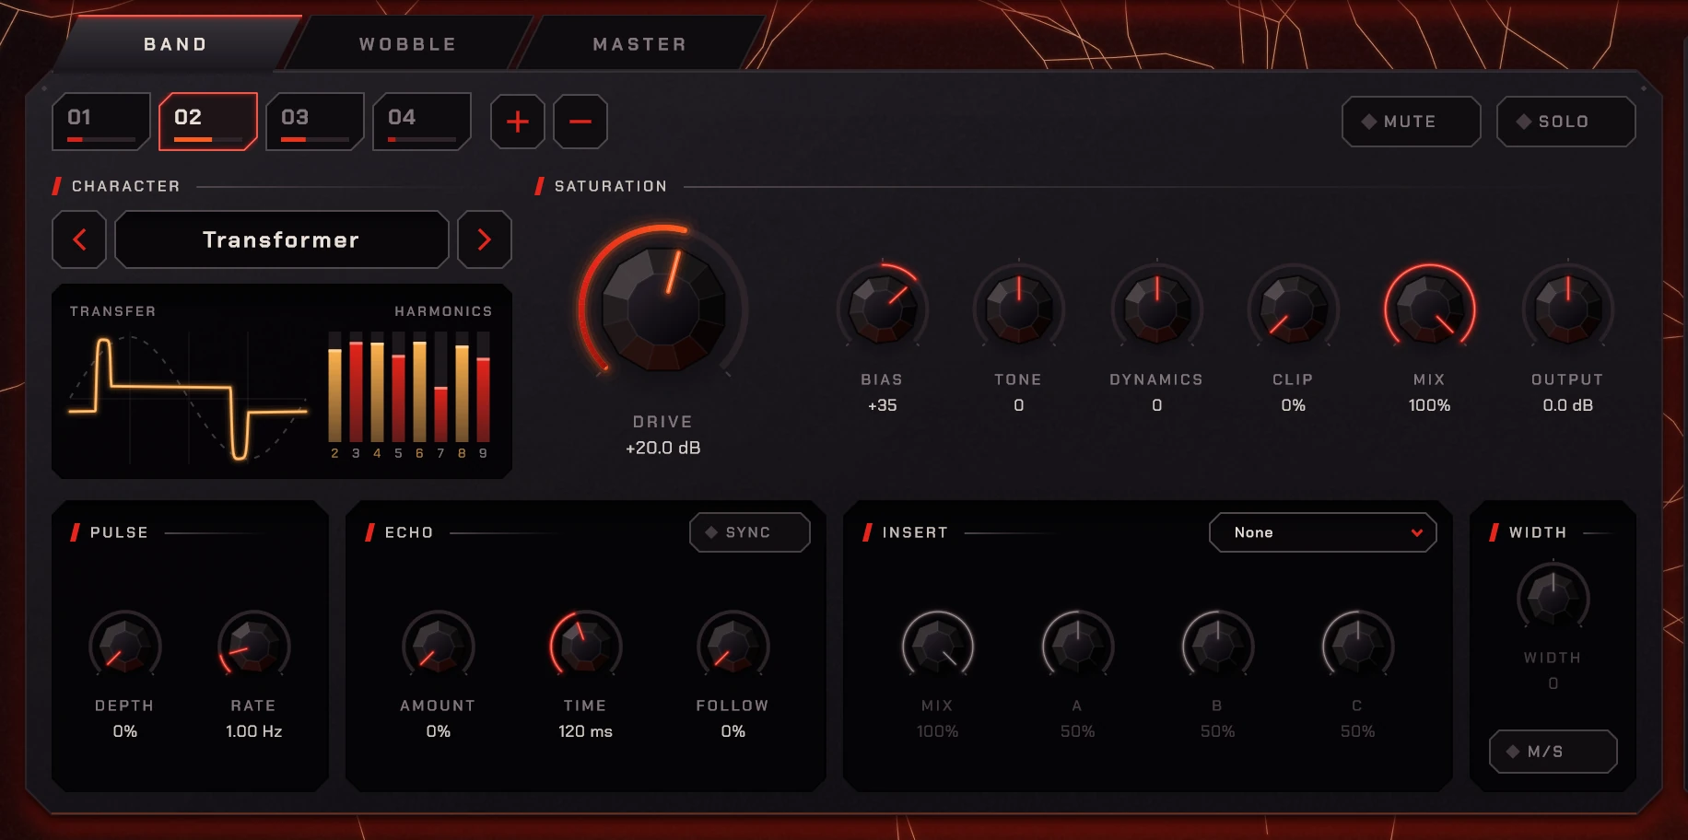Click the Insert C knob
The image size is (1688, 840).
pos(1358,646)
